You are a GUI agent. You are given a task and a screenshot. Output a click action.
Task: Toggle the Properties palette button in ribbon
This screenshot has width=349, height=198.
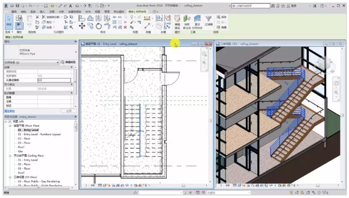click(19, 26)
